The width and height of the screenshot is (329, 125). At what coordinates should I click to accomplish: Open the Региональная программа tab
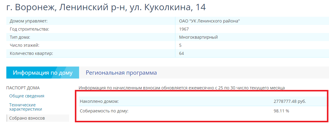121,73
